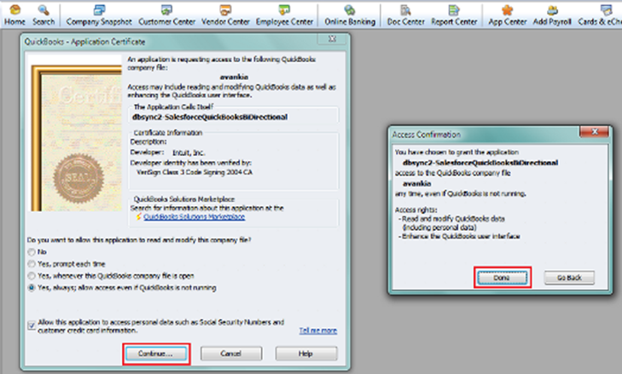The image size is (622, 374).
Task: Choose "Yes, whenever this QuickBooks company file is open"
Action: point(32,276)
